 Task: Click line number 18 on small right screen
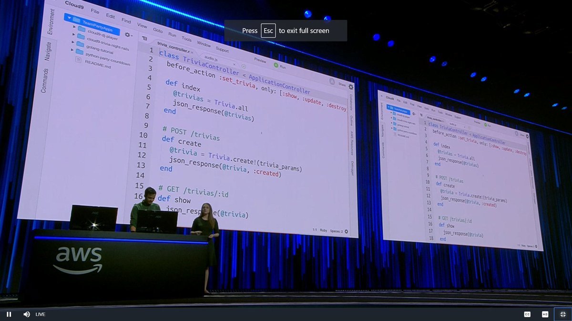click(x=431, y=238)
